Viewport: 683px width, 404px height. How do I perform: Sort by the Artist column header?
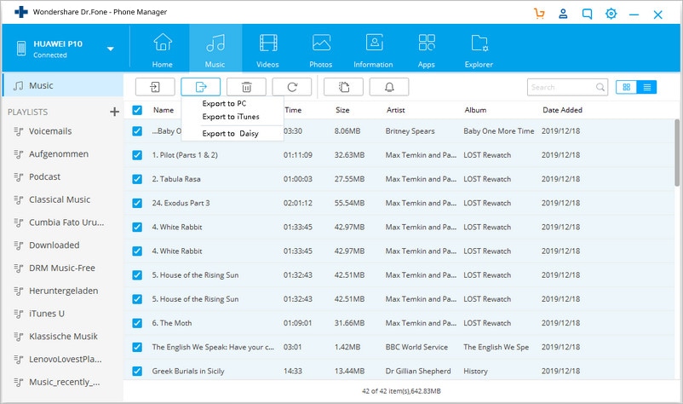point(395,110)
